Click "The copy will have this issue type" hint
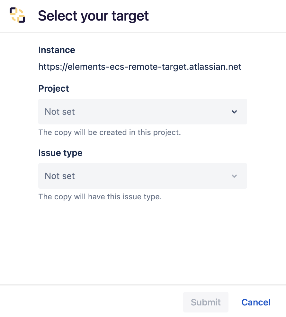 (x=100, y=197)
